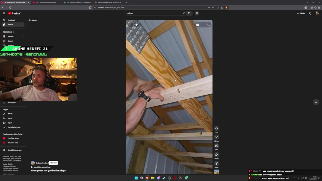Go back from nailgun results arrow

point(29,20)
